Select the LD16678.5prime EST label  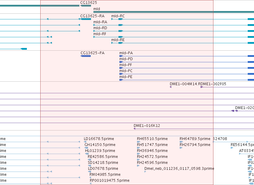(x=99, y=139)
